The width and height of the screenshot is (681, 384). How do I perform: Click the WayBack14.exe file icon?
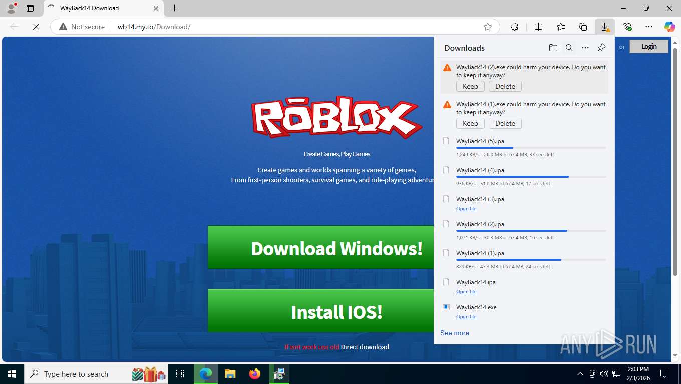click(446, 307)
